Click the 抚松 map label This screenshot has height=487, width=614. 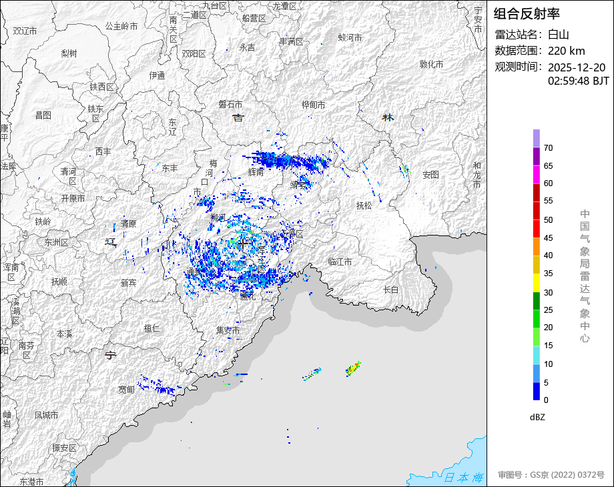pyautogui.click(x=364, y=205)
